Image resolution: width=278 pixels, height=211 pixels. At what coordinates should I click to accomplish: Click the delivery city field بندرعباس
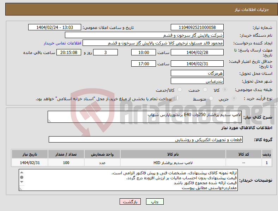click(197, 81)
